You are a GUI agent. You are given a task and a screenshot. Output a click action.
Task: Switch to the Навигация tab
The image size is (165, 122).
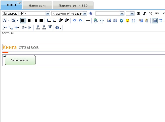coord(37,5)
